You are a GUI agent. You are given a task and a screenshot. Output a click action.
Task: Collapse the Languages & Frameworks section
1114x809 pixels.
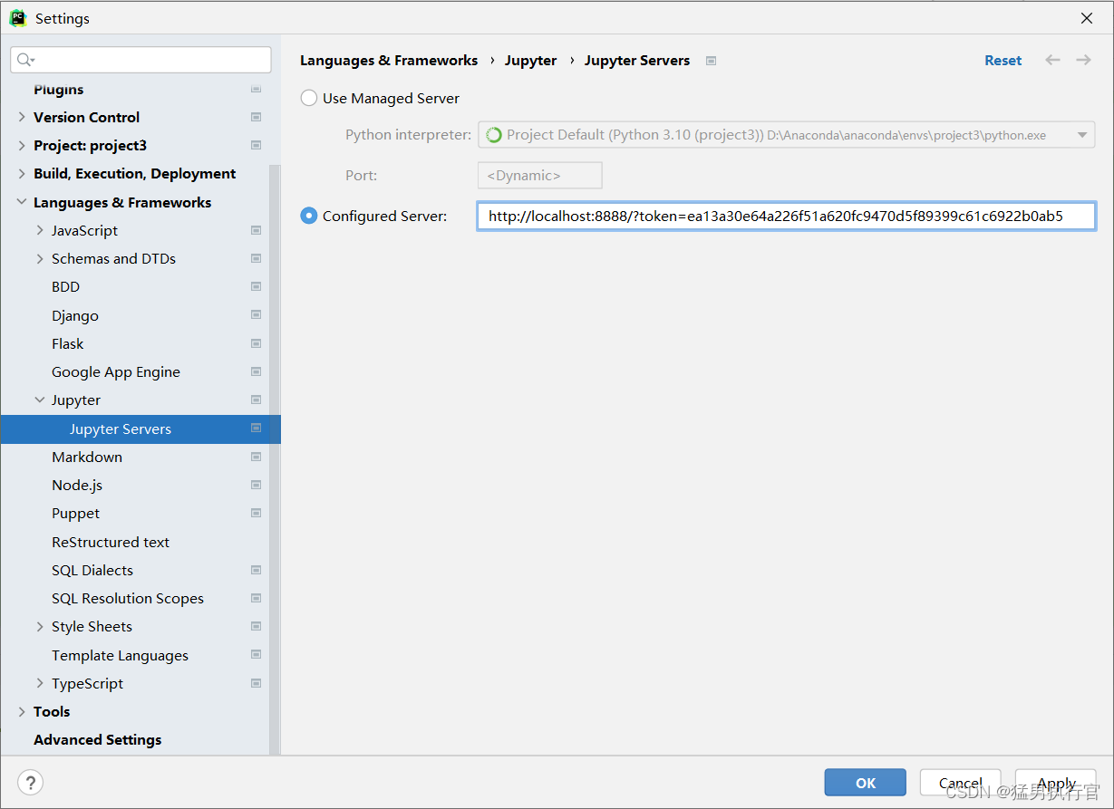tap(22, 202)
